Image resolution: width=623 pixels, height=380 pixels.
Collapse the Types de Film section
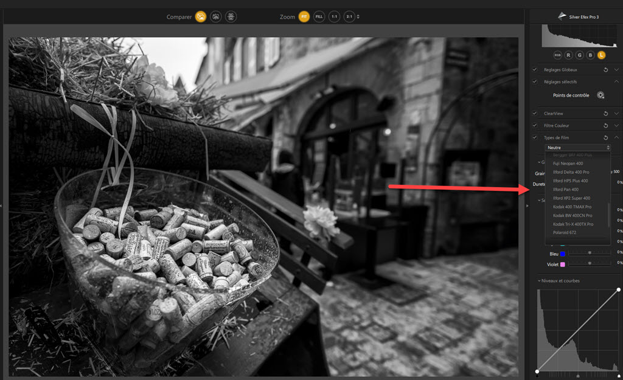(x=616, y=137)
